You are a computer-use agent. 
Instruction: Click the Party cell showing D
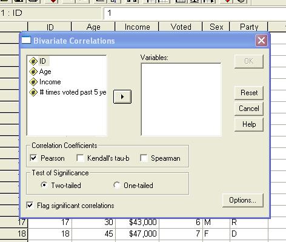(249, 234)
